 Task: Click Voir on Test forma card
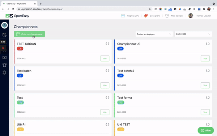tap(205, 112)
